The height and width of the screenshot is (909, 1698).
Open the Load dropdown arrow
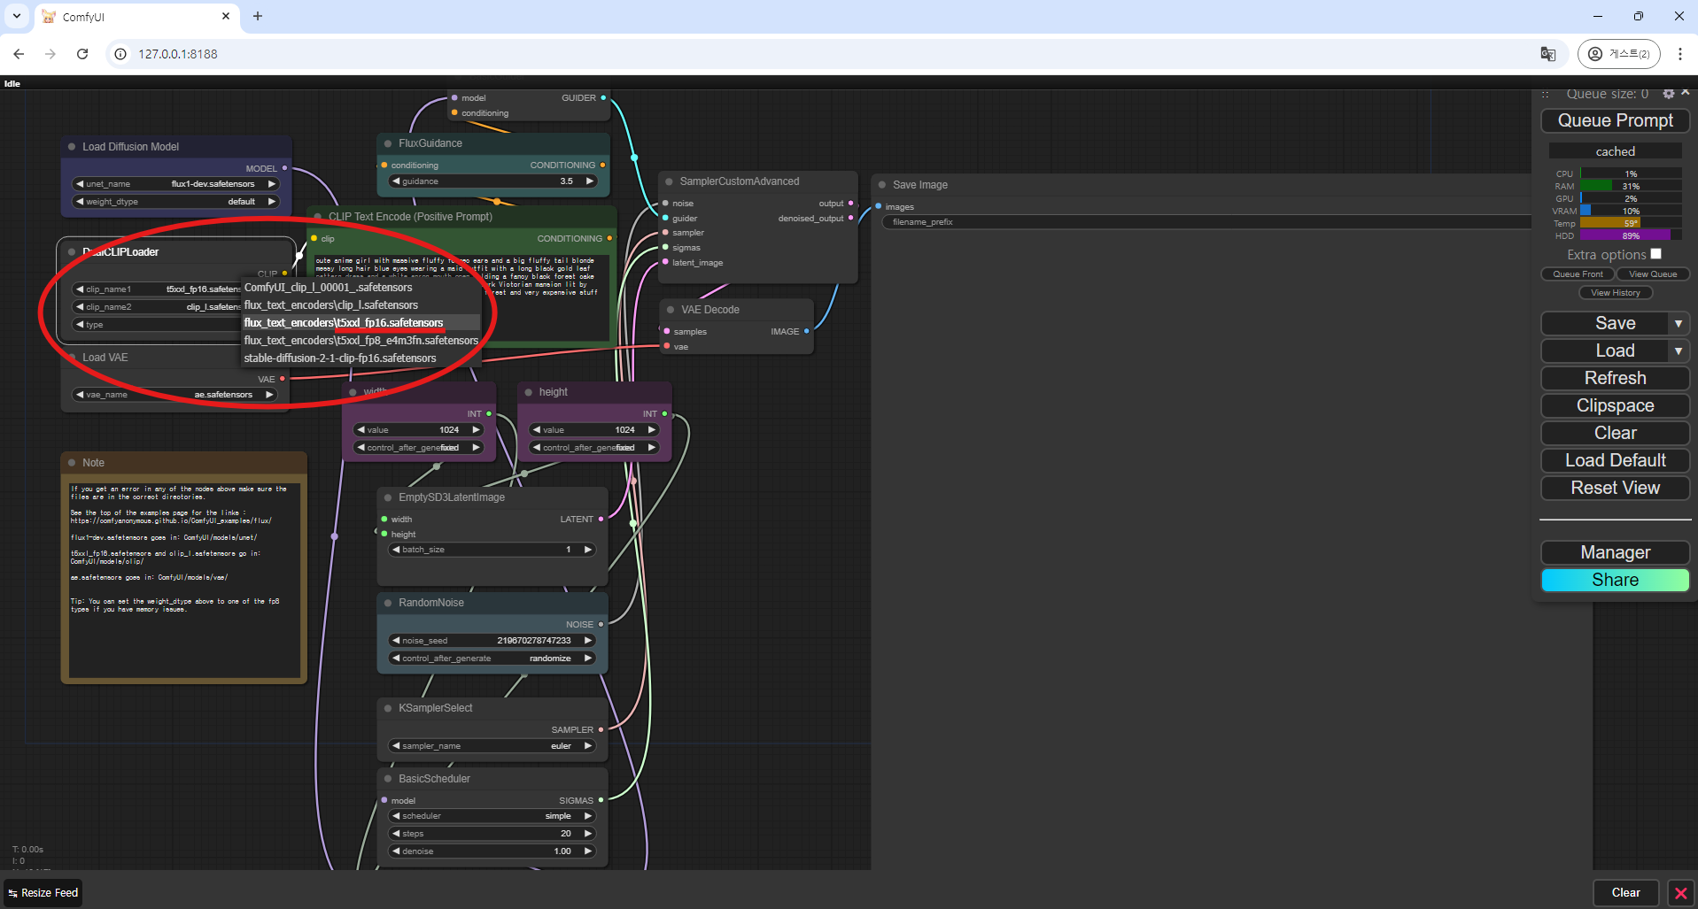1679,351
